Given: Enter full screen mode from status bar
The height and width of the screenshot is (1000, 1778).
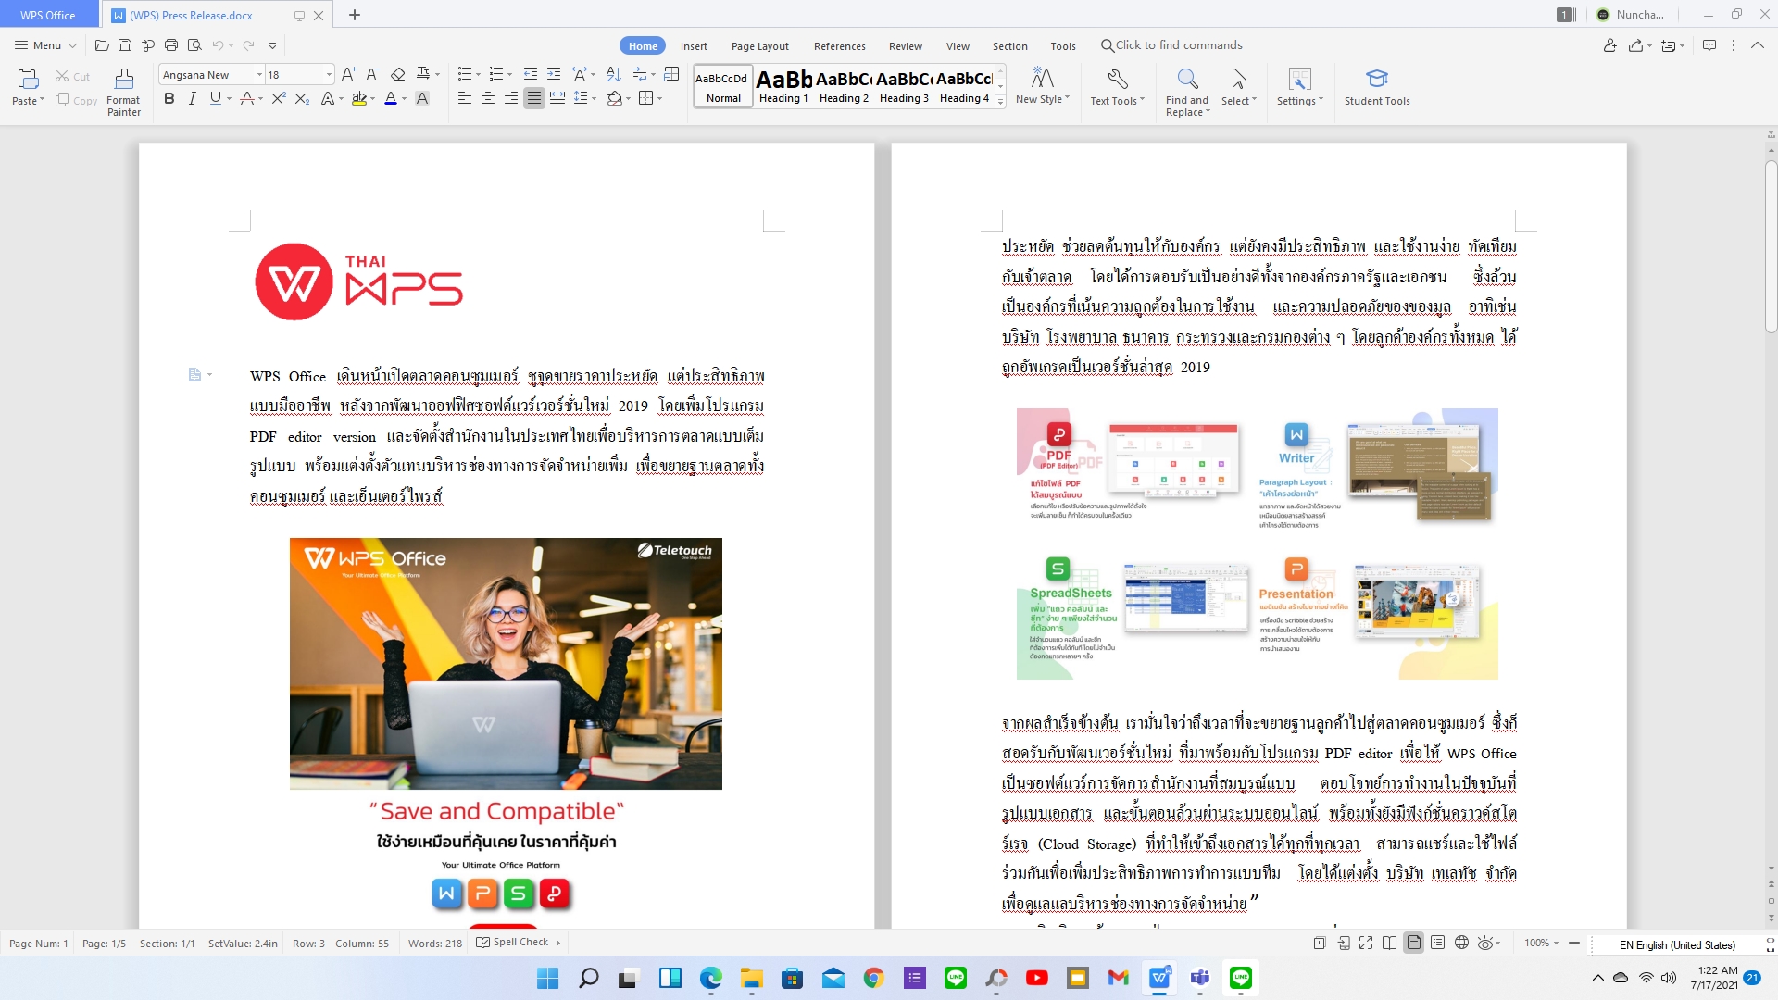Looking at the screenshot, I should [1366, 943].
